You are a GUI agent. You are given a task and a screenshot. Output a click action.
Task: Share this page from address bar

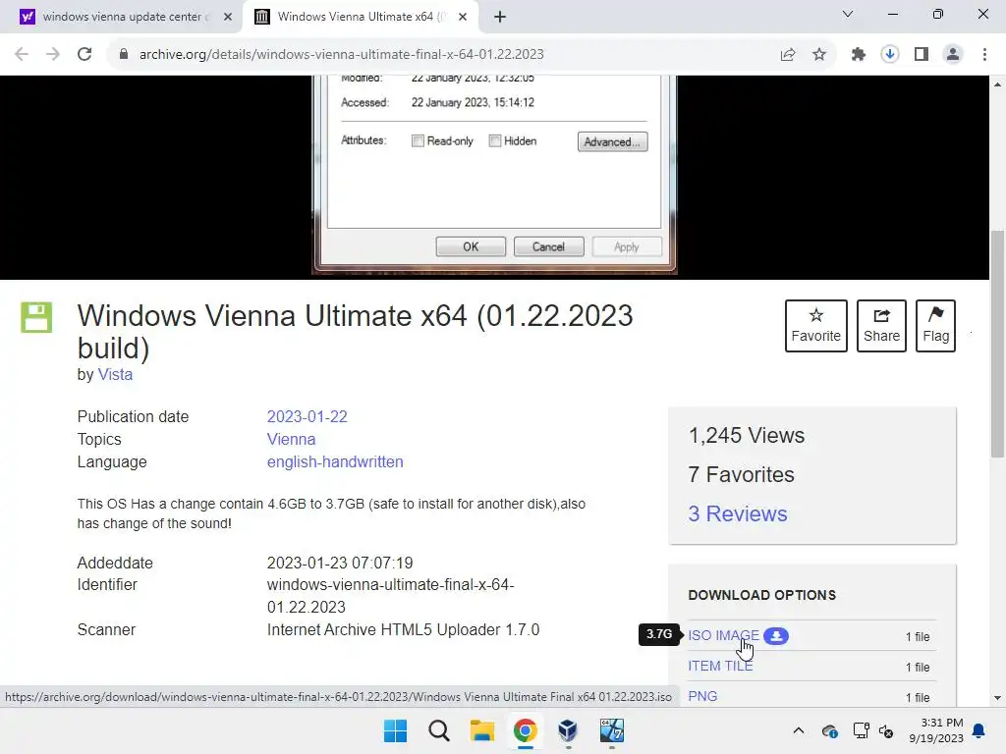point(788,55)
